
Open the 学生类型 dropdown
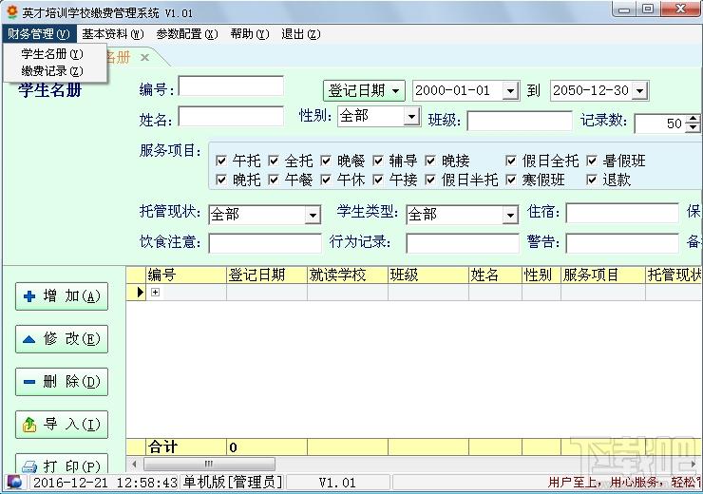click(510, 215)
